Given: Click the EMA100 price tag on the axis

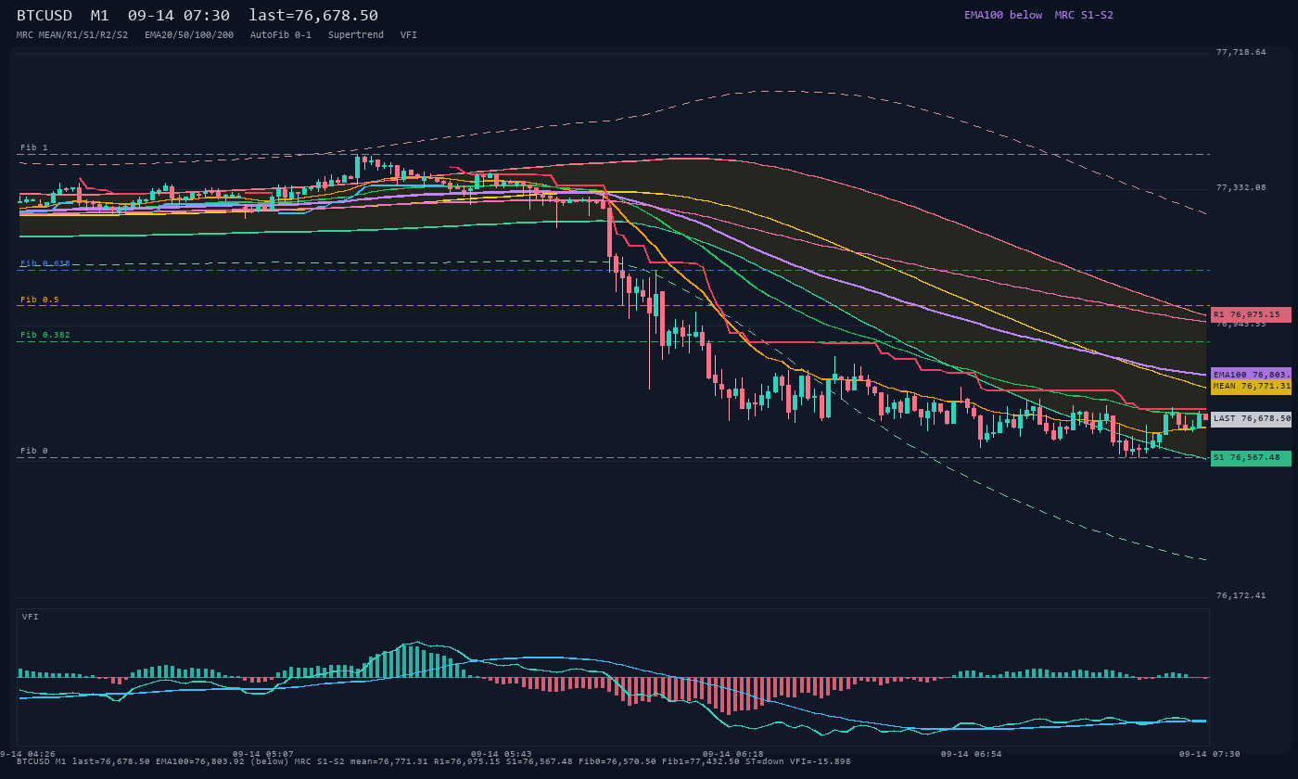Looking at the screenshot, I should [x=1251, y=375].
